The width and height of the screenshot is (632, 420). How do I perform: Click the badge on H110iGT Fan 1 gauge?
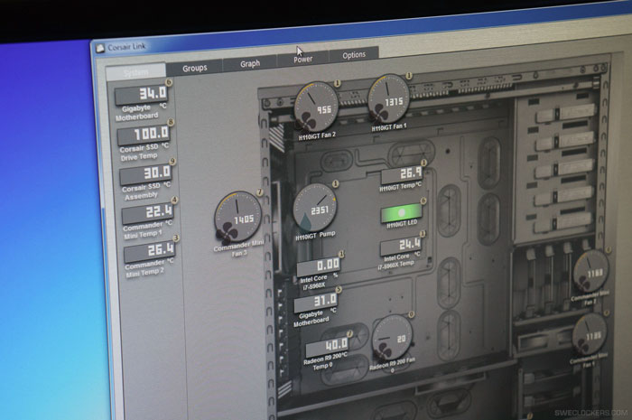409,76
